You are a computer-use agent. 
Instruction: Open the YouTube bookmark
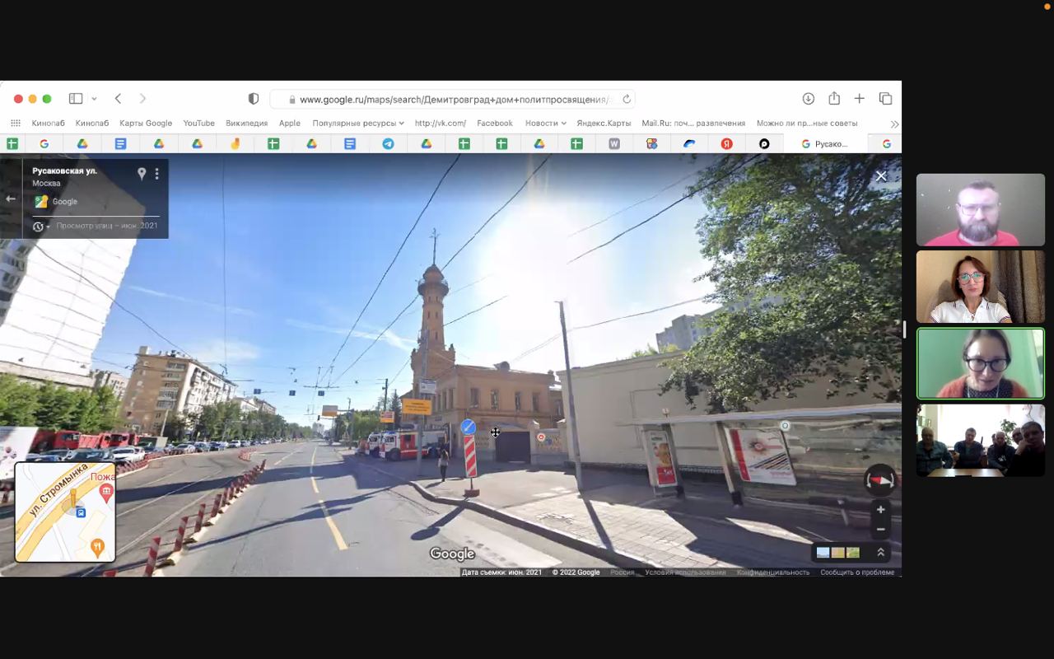click(198, 123)
